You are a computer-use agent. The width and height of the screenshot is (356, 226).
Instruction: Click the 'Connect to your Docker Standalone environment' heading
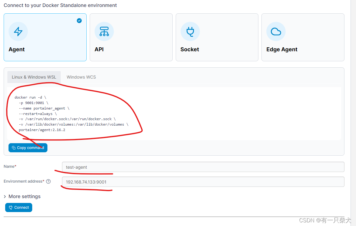pos(60,5)
